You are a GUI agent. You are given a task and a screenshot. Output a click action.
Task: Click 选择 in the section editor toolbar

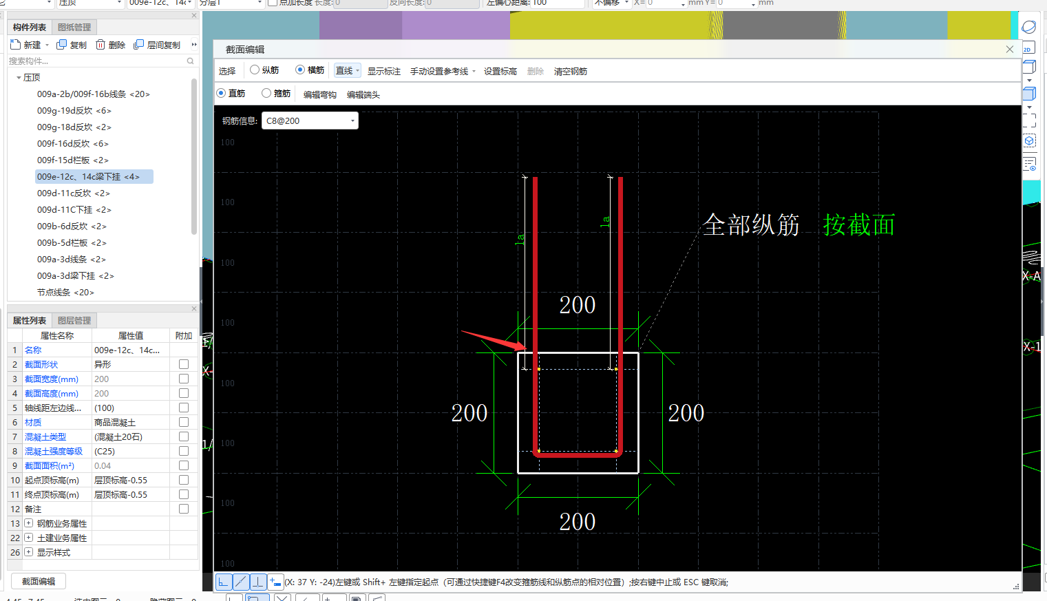coord(227,71)
